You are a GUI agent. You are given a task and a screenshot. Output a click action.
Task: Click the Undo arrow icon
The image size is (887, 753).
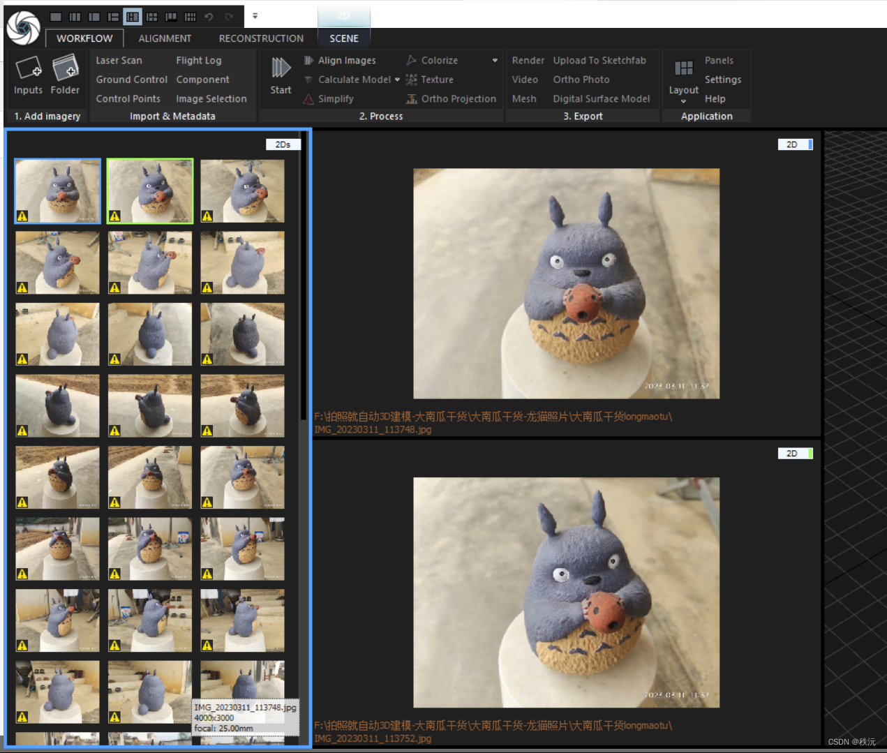pyautogui.click(x=209, y=17)
